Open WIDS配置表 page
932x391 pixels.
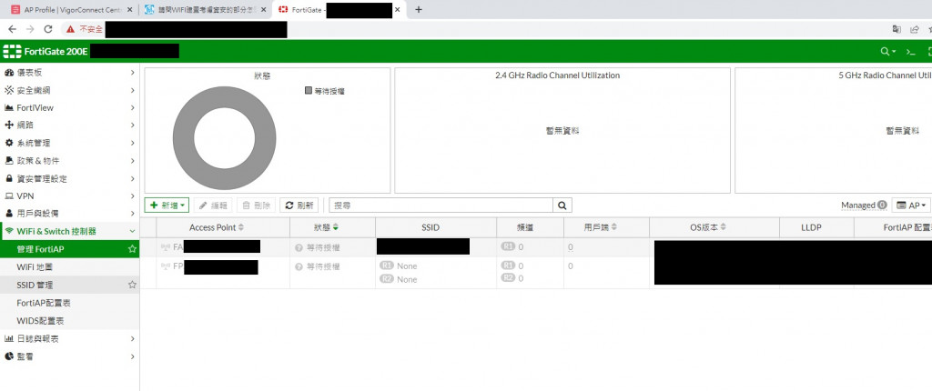point(69,320)
